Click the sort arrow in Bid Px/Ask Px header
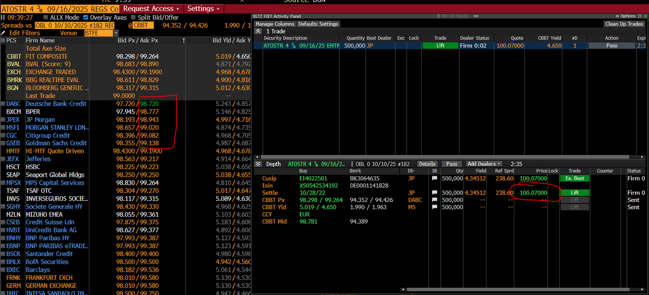Viewport: 649px width, 295px height. click(183, 41)
